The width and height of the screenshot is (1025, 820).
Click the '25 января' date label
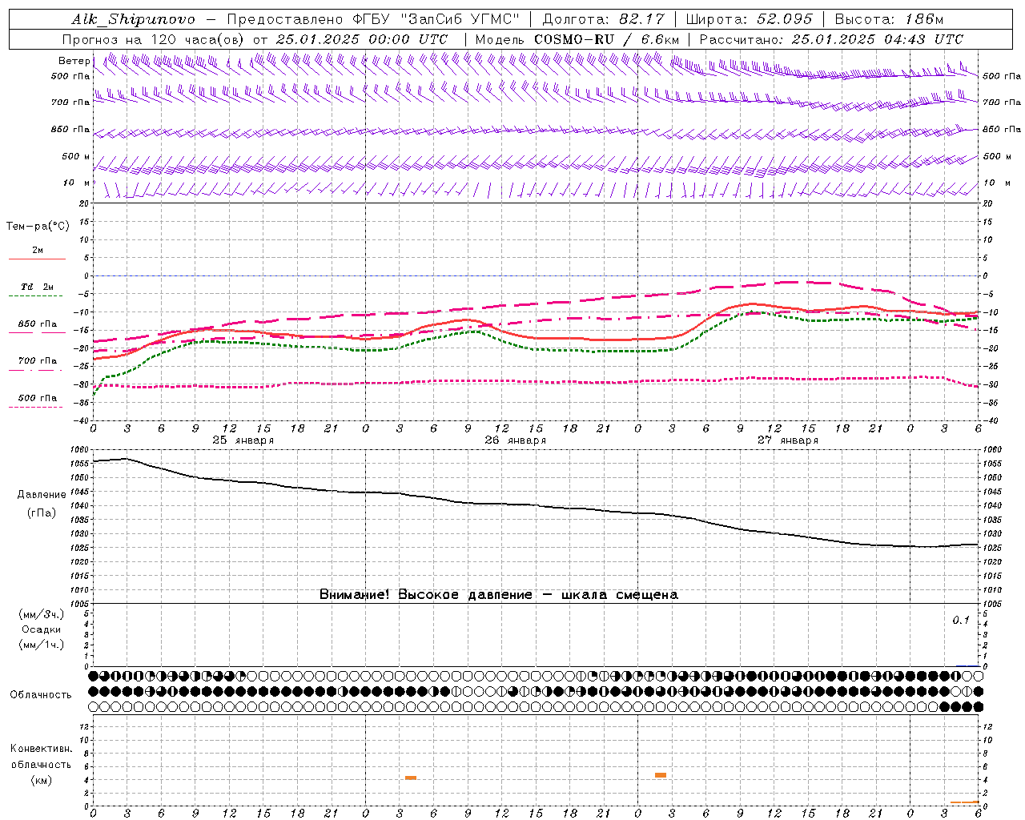[243, 440]
